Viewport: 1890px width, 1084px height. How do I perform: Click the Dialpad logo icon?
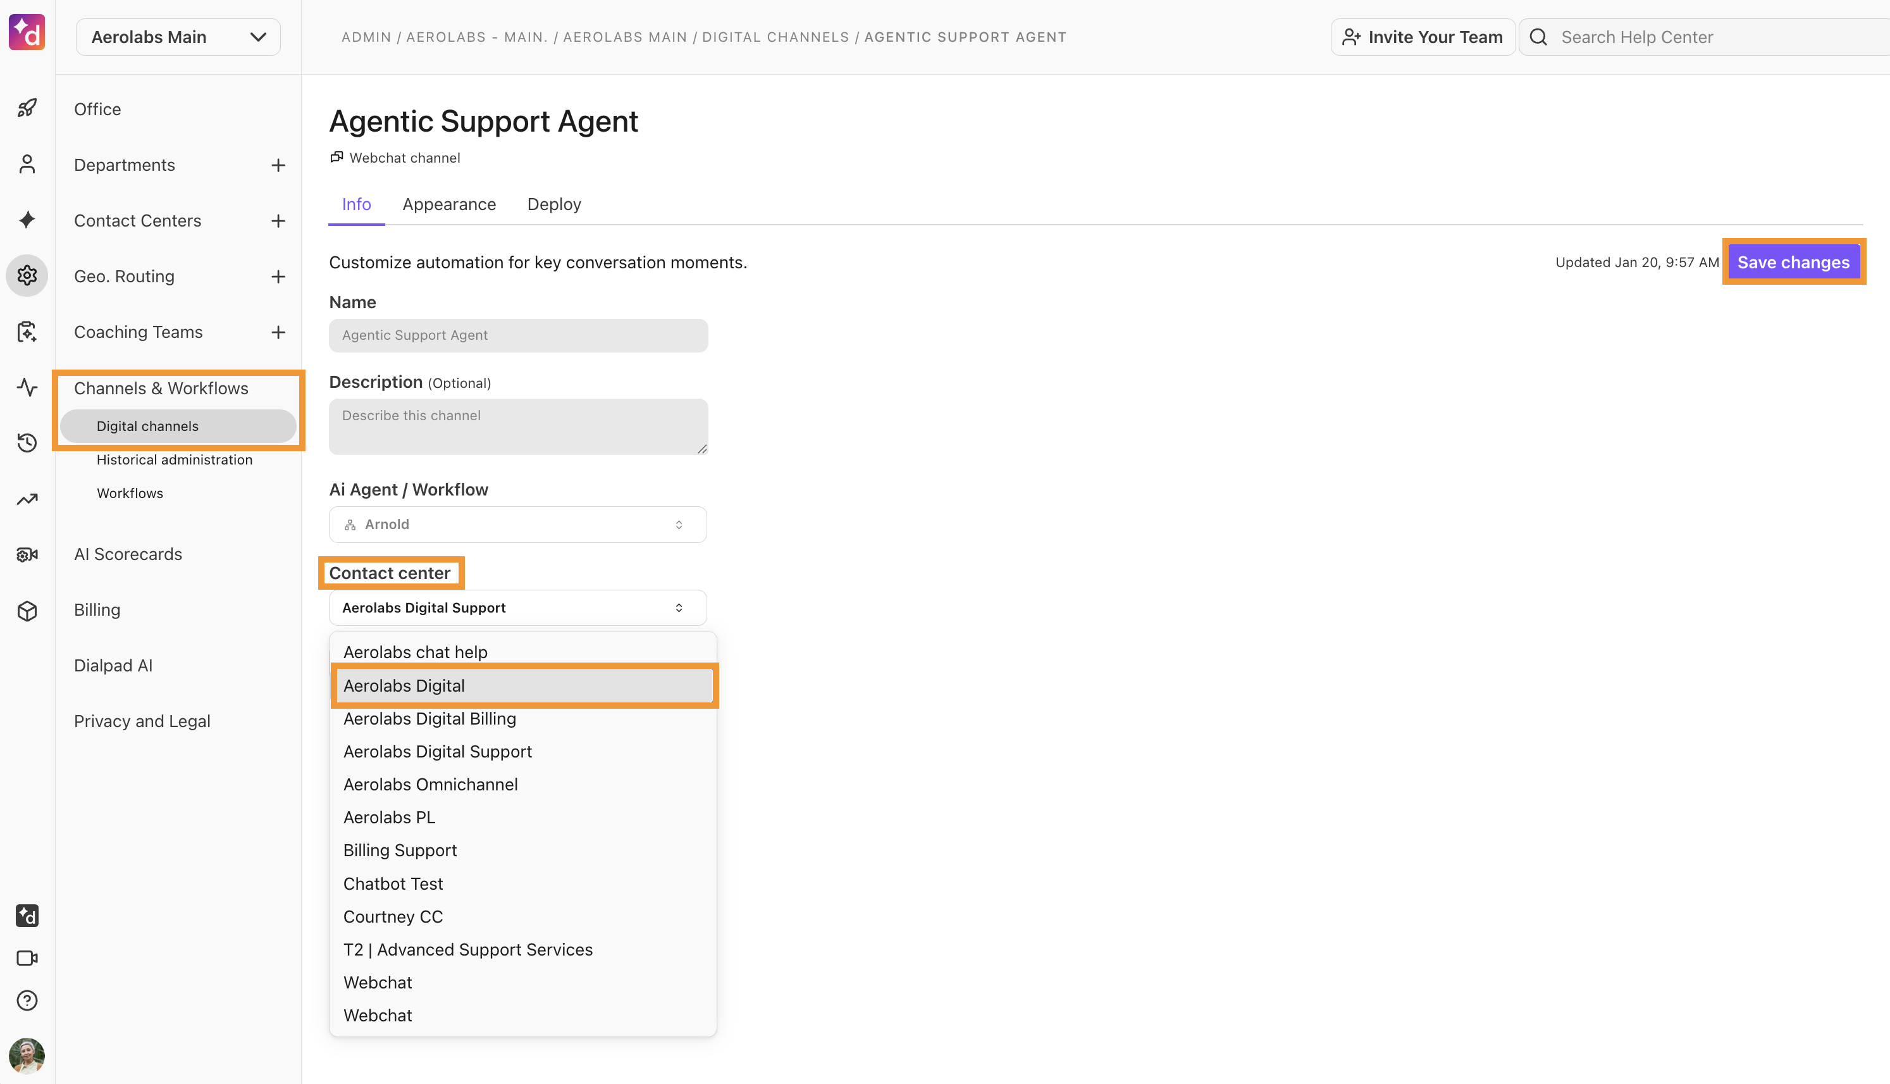pos(27,33)
